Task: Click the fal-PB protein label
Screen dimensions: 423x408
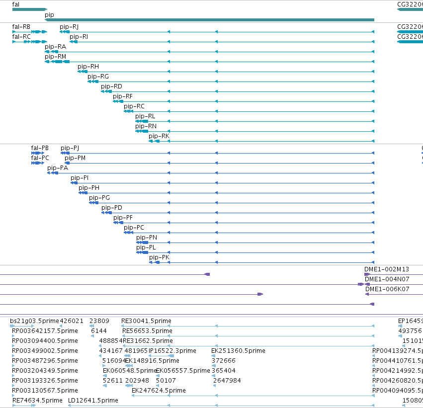Action: point(40,148)
